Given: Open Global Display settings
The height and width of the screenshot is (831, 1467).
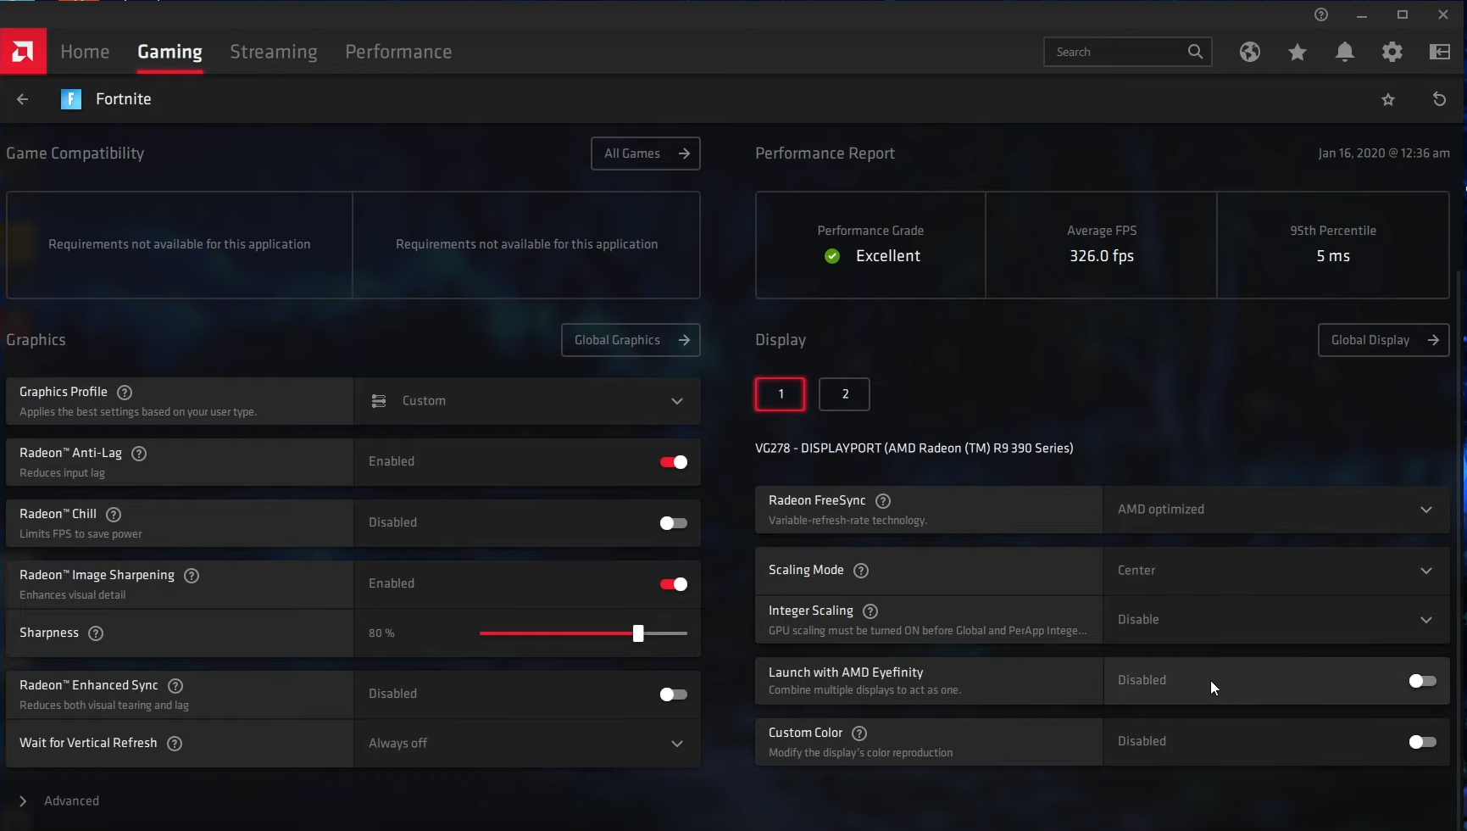Looking at the screenshot, I should click(x=1384, y=340).
